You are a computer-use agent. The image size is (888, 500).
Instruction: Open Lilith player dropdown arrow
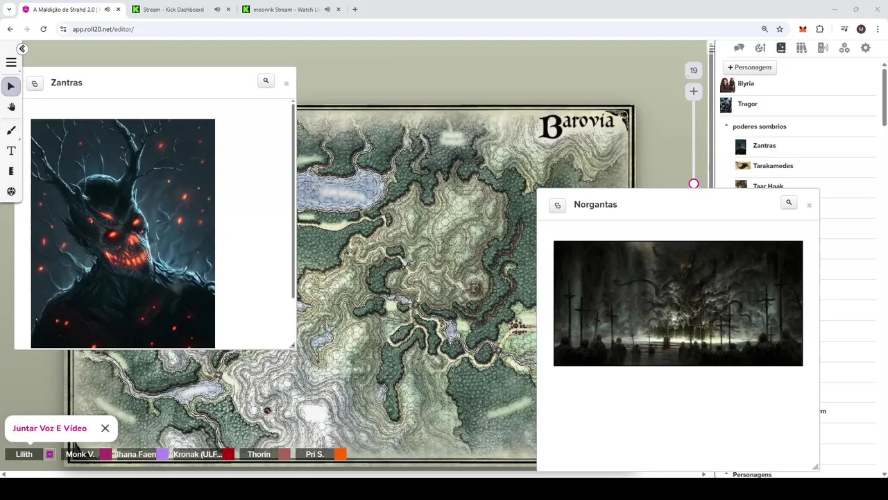click(50, 454)
